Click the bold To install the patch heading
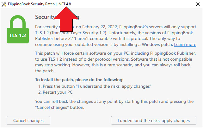This screenshot has height=128, width=203. (79, 80)
